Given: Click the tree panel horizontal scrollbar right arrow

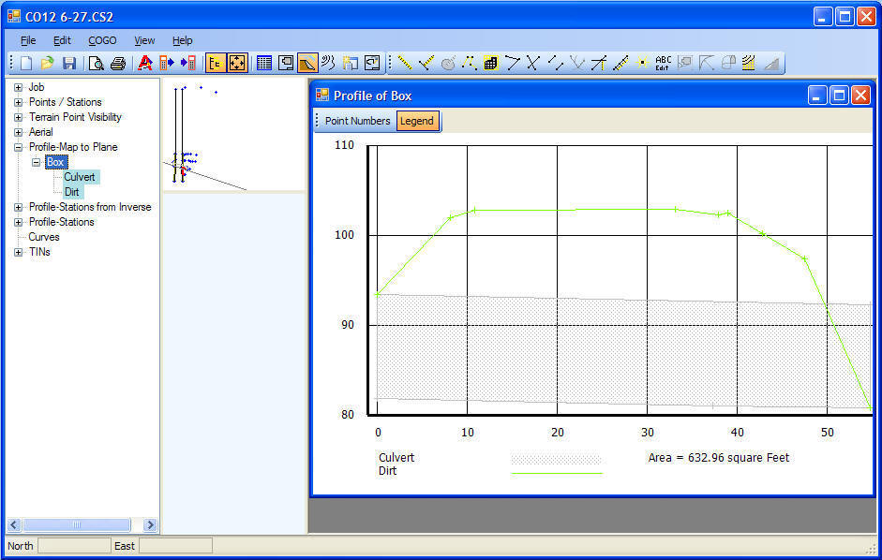Looking at the screenshot, I should pos(150,525).
